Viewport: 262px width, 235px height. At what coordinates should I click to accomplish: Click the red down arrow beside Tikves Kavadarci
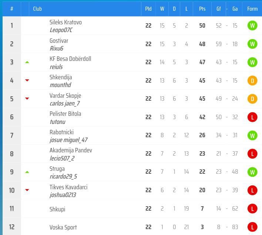[27, 190]
